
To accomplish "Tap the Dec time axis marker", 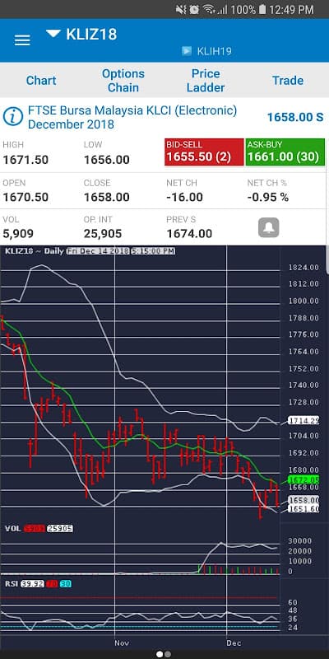I will pos(234,643).
